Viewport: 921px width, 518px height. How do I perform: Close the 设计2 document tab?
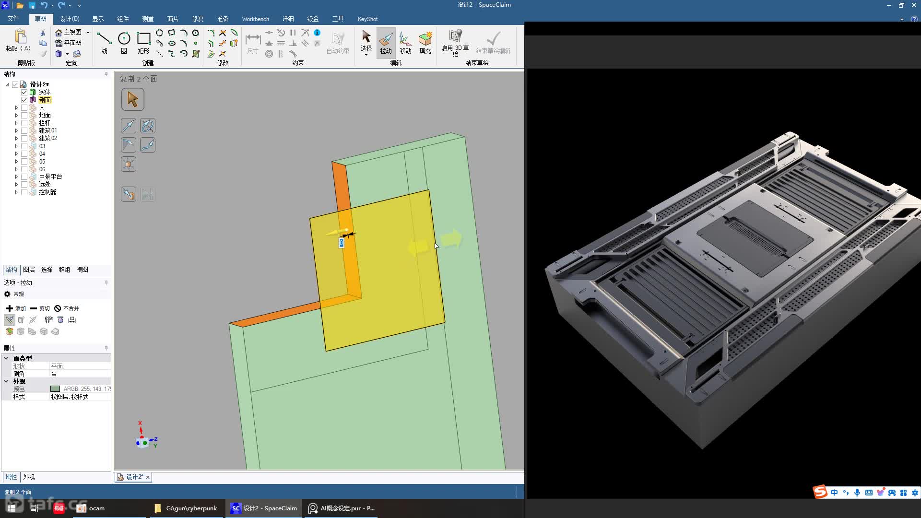(148, 477)
